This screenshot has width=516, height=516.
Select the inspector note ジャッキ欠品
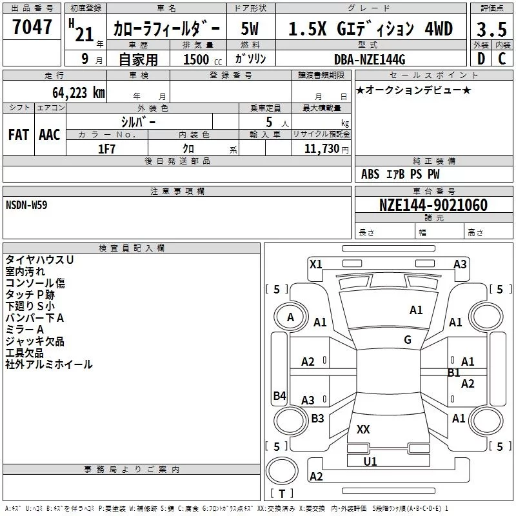coord(35,341)
